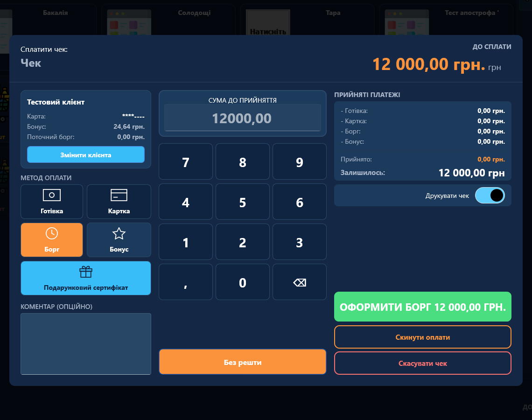Tap digit 8 on the keypad

pyautogui.click(x=243, y=162)
